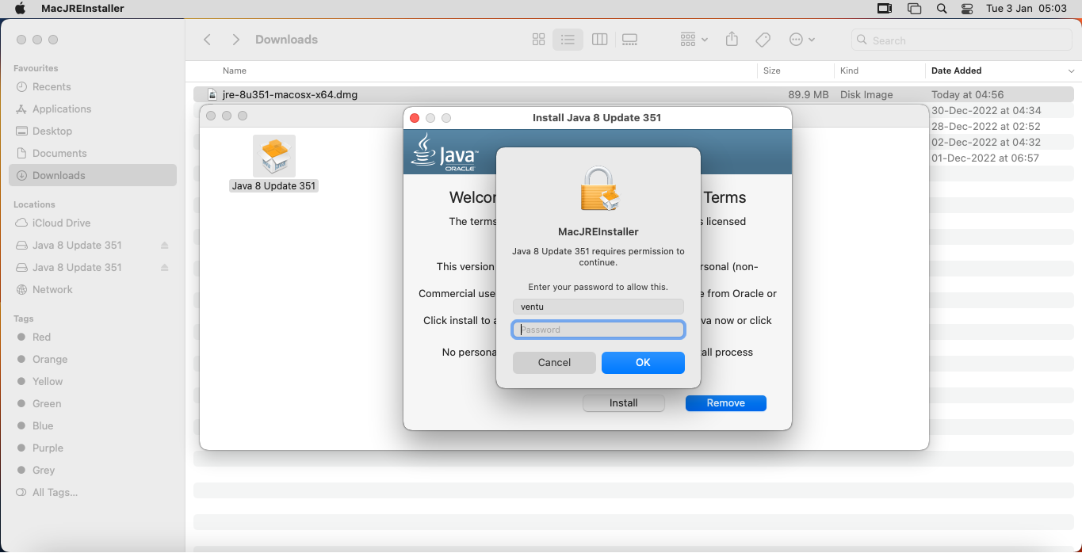
Task: Sort by the Size column header
Action: 772,71
